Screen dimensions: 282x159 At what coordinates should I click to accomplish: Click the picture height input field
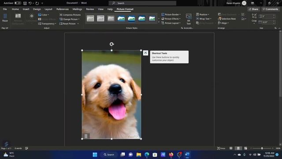click(267, 16)
